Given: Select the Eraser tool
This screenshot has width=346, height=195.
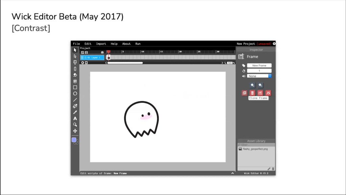Looking at the screenshot, I should point(75,75).
